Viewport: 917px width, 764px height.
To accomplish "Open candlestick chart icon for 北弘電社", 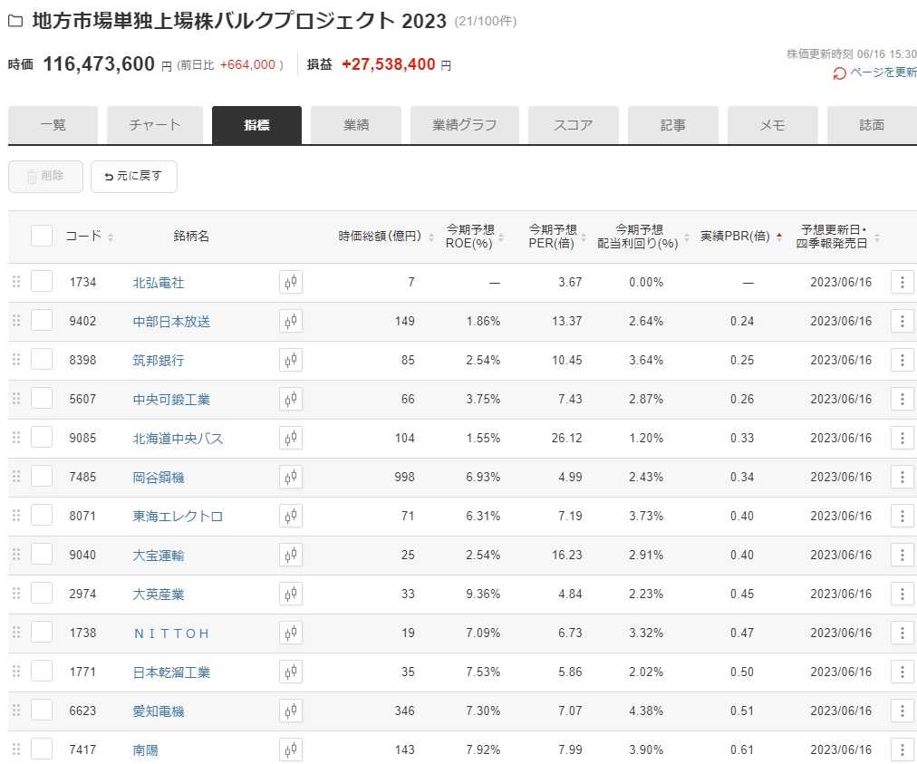I will coord(290,283).
